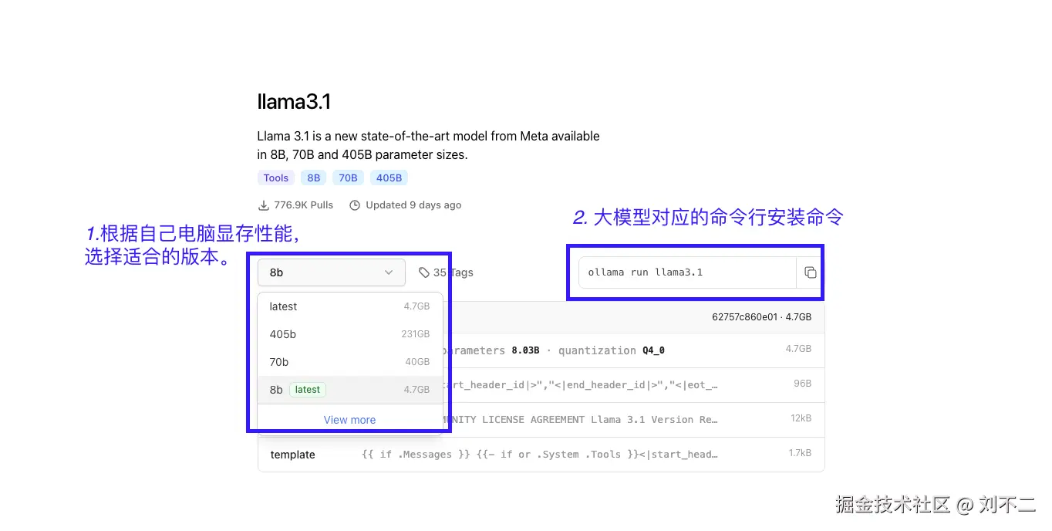Viewport: 1052px width, 531px height.
Task: Open the 8b version dropdown
Action: pyautogui.click(x=332, y=272)
